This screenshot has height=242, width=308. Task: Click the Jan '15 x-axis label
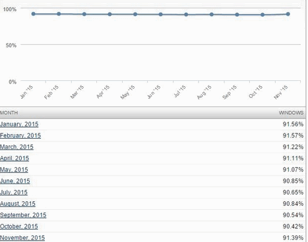click(x=26, y=92)
